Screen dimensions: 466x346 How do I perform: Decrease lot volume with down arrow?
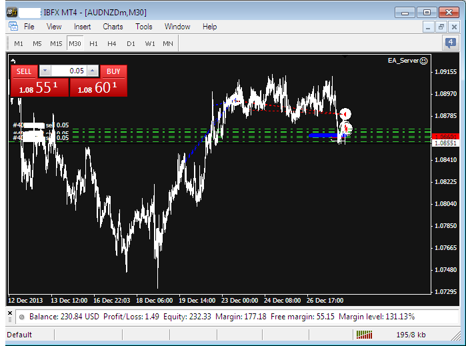[45, 71]
